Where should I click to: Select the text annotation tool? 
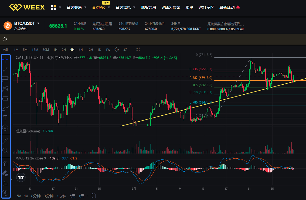(x=5, y=118)
